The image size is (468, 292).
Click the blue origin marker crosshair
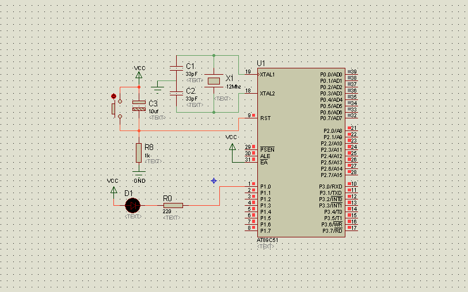click(x=214, y=180)
